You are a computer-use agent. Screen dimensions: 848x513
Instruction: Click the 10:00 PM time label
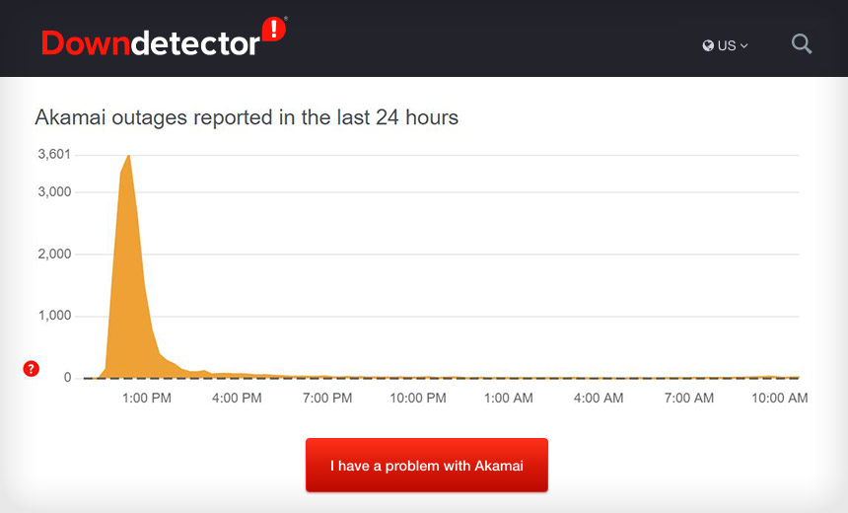(x=418, y=399)
